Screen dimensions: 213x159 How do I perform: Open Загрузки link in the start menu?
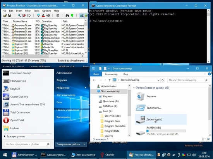[x=62, y=80]
